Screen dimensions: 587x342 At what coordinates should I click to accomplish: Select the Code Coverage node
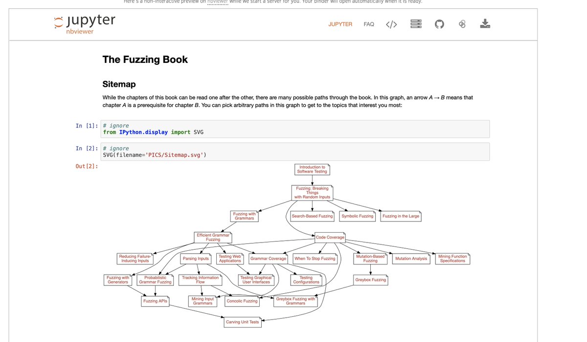click(329, 237)
